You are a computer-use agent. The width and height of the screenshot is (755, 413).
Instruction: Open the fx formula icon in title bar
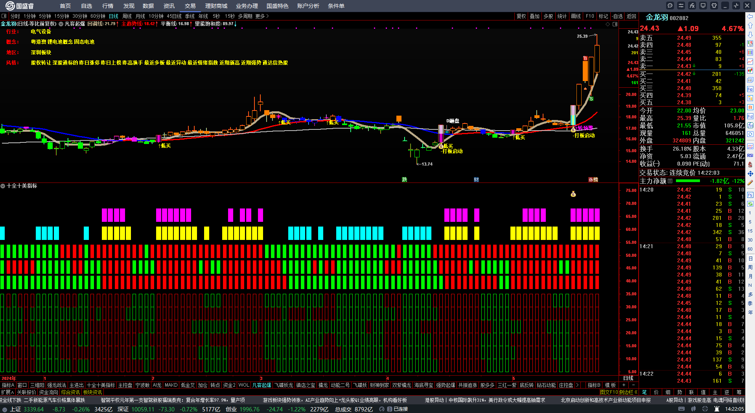point(692,6)
